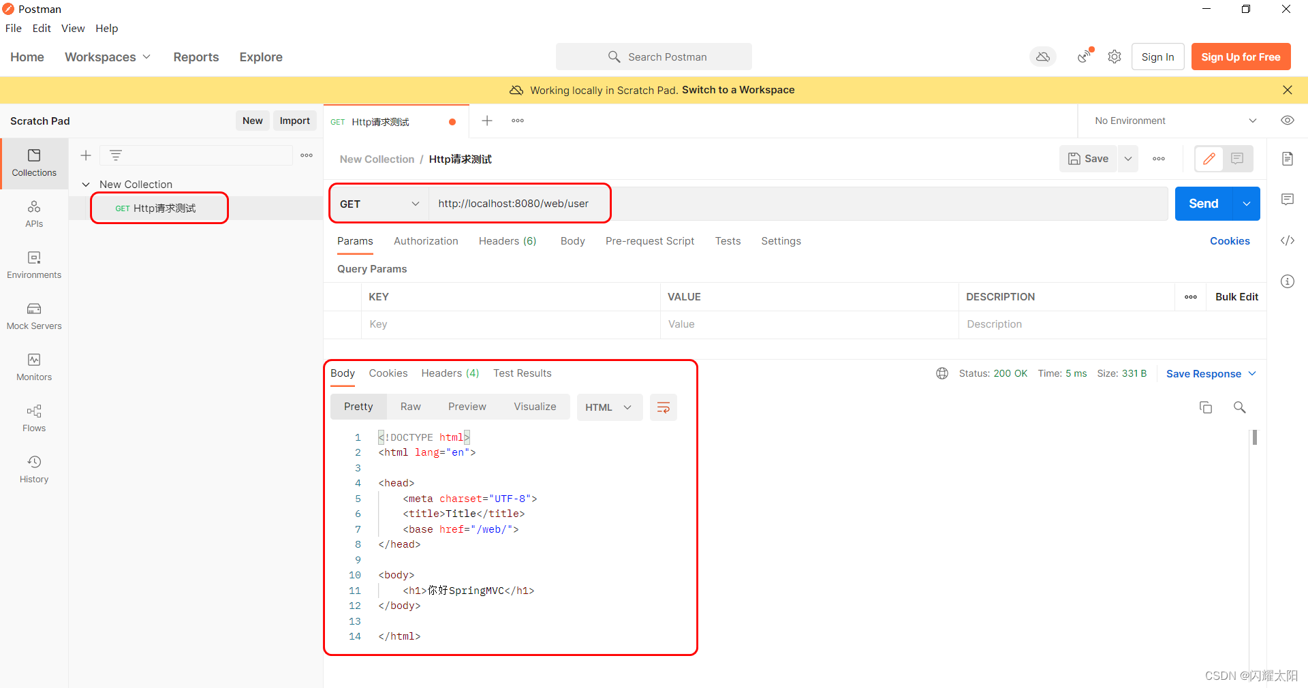Open the File menu
1308x688 pixels.
point(14,28)
